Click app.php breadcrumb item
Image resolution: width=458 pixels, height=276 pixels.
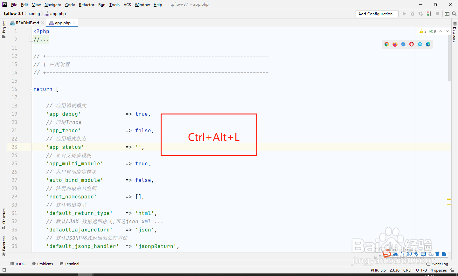55,14
